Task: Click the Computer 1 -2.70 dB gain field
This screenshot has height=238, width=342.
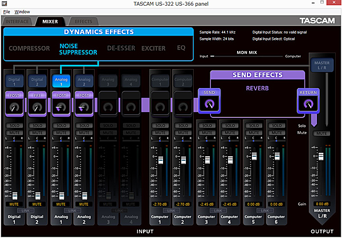Action: tap(160, 204)
